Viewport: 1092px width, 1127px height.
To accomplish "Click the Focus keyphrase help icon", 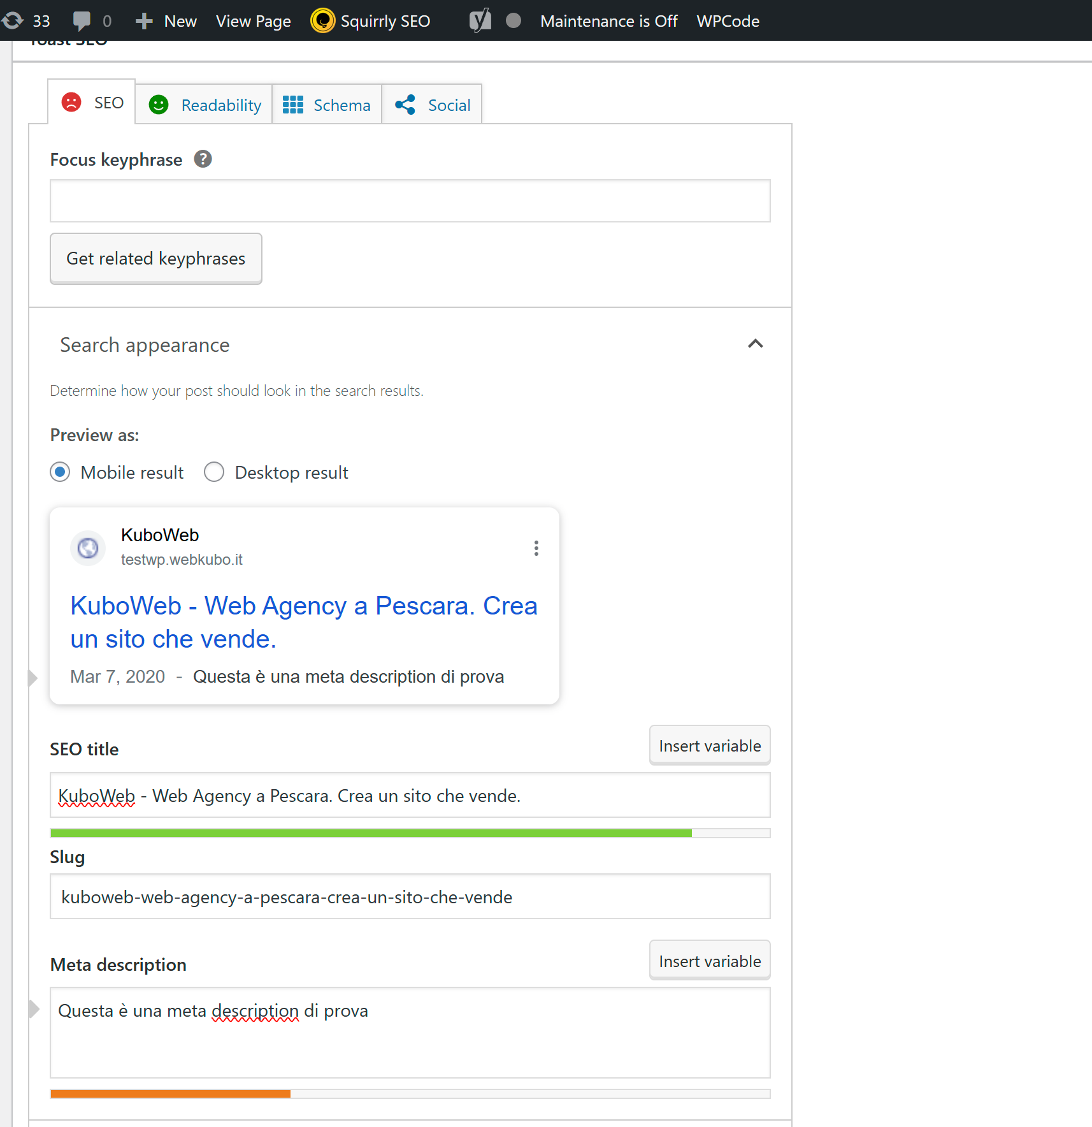I will 203,159.
